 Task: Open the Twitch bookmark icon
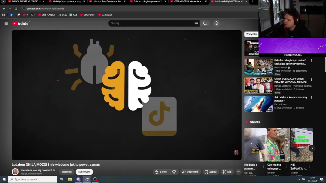point(19,15)
